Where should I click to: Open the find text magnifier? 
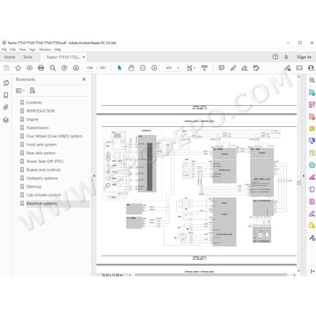click(x=53, y=68)
